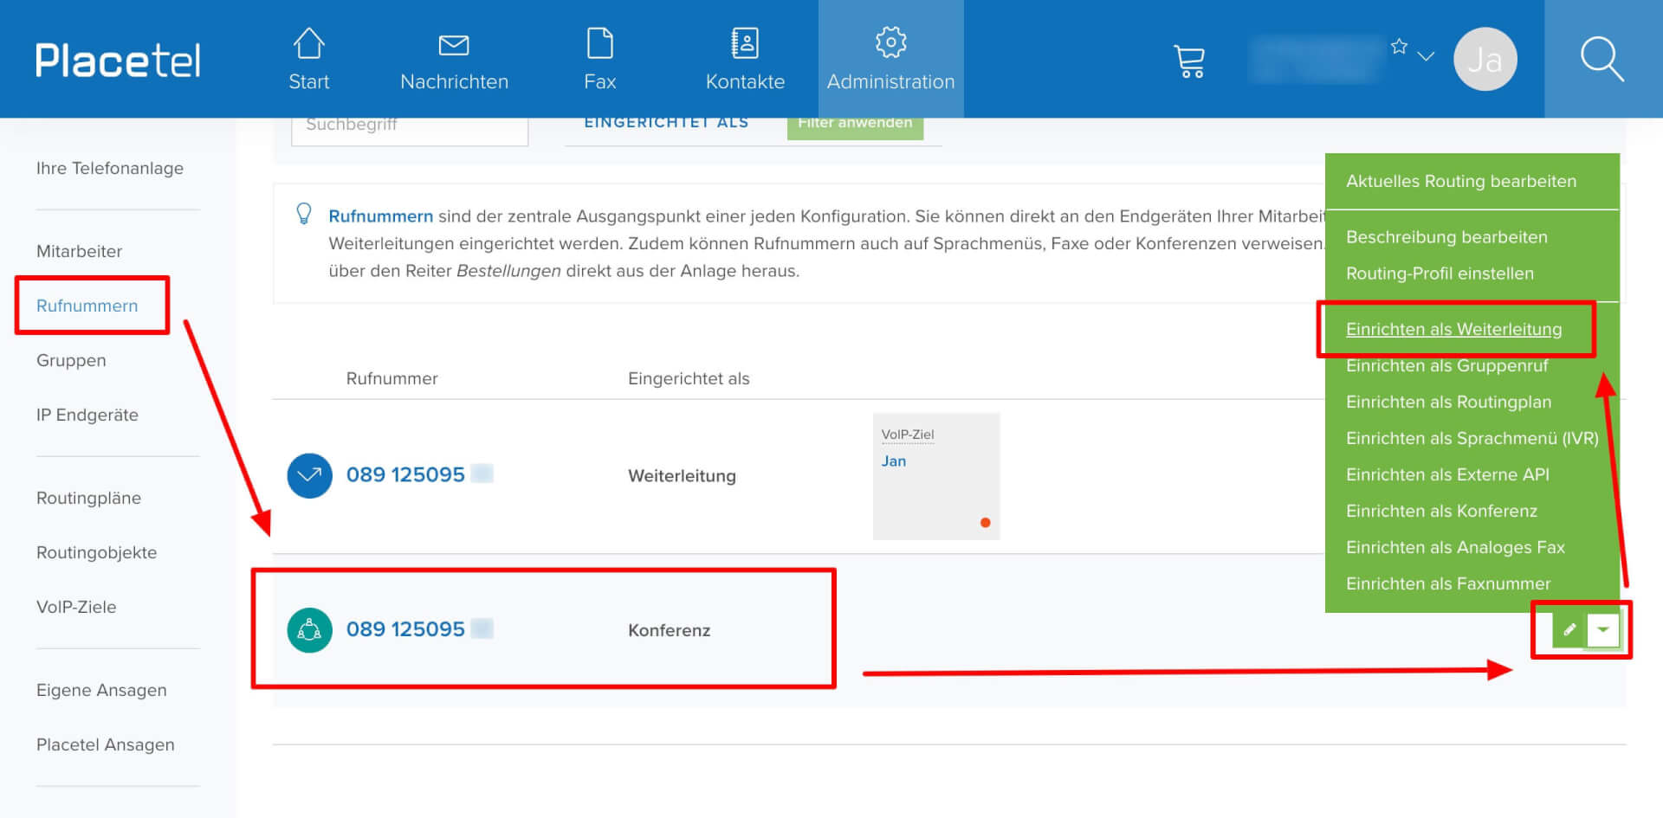Open Routingpläne in sidebar
The width and height of the screenshot is (1663, 818).
(88, 498)
